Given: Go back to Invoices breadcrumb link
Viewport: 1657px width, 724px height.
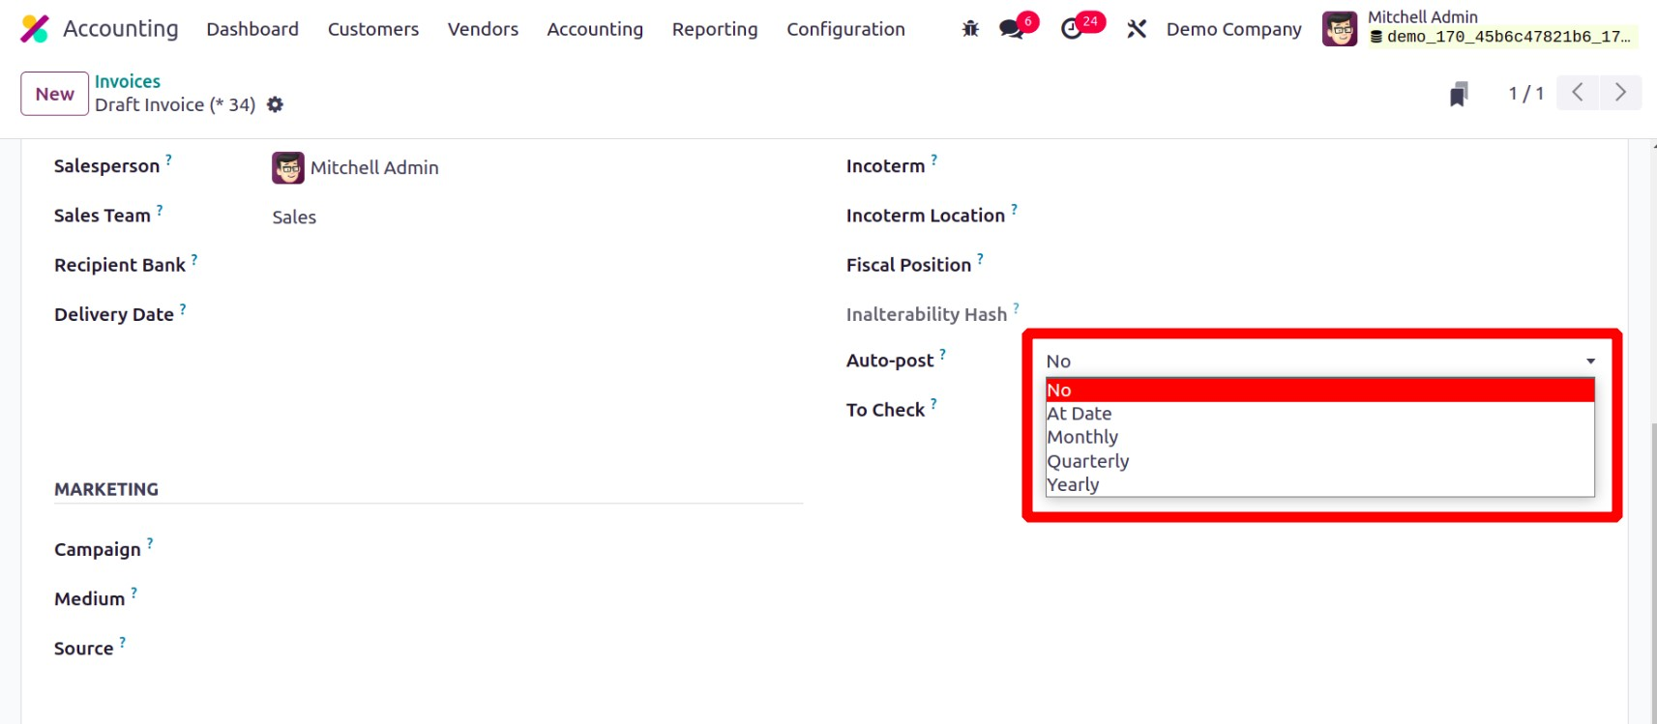Looking at the screenshot, I should 128,81.
